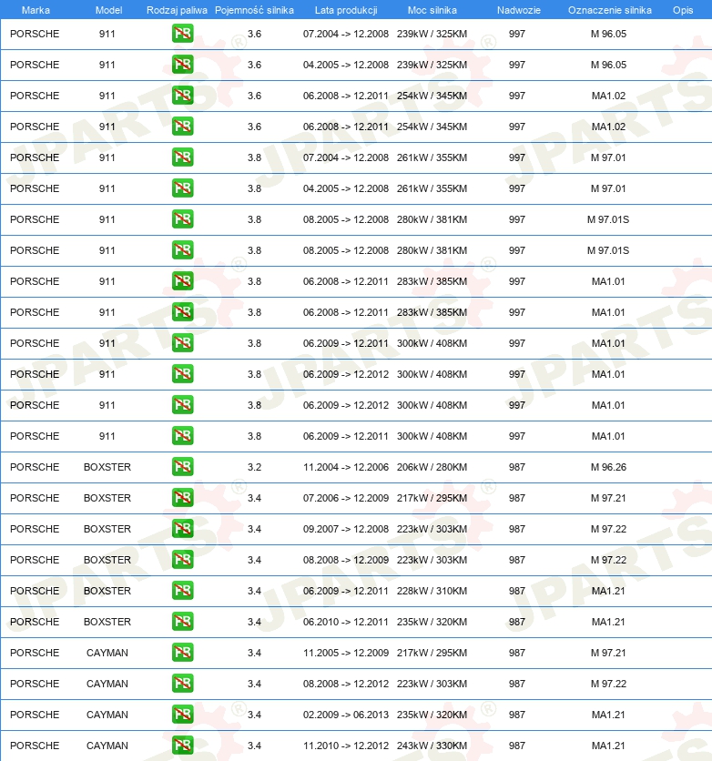The image size is (712, 761).
Task: Select power value 228kW / 310KM
Action: click(x=432, y=591)
